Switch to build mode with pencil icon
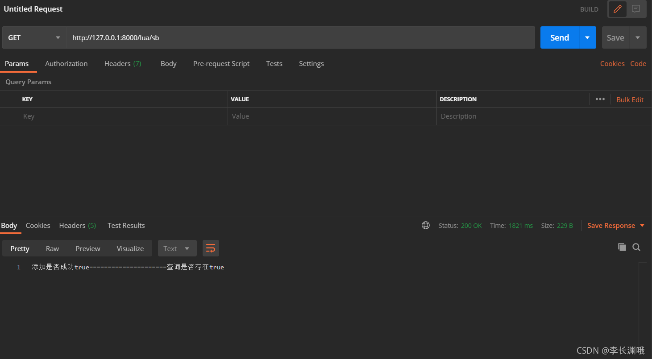 tap(618, 9)
